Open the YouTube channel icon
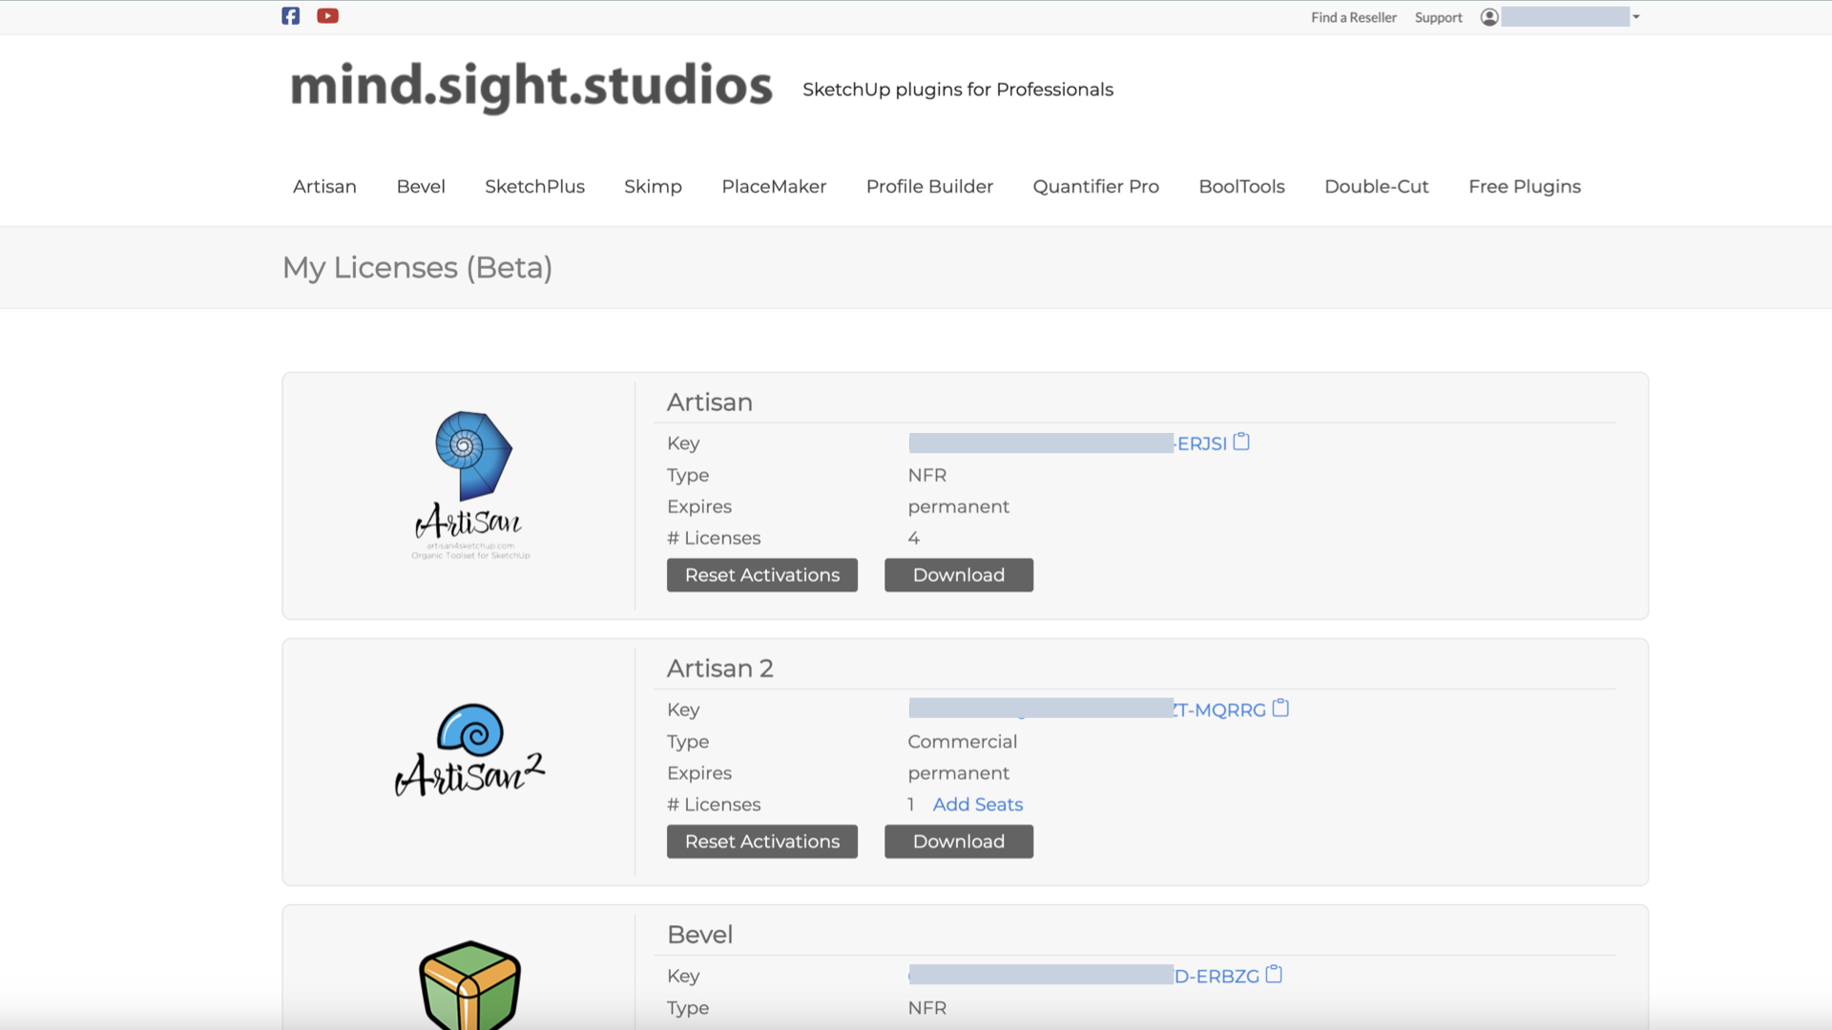 [x=327, y=16]
